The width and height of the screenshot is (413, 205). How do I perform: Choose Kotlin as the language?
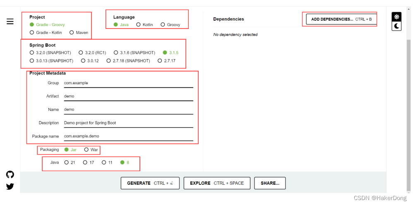(x=144, y=24)
